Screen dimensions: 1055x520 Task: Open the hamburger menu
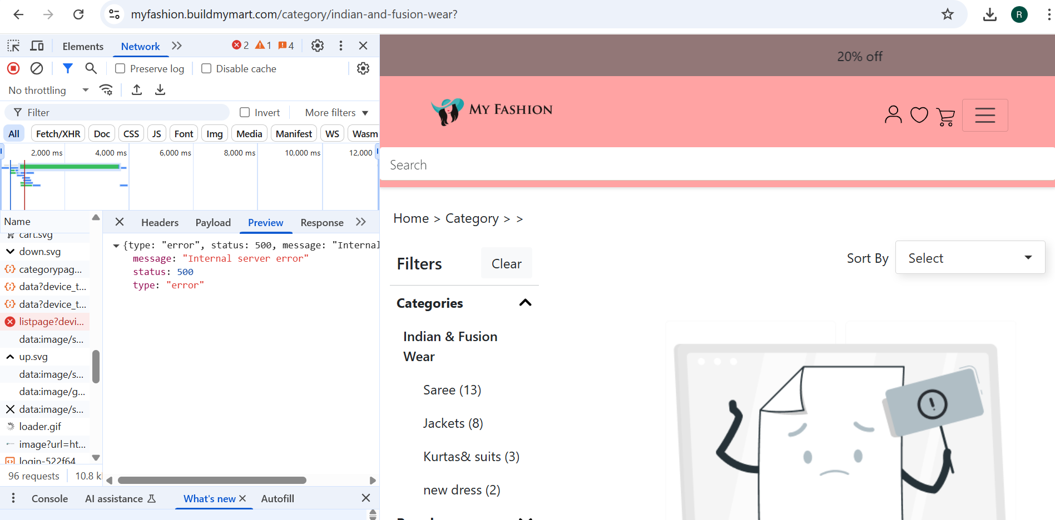coord(985,115)
